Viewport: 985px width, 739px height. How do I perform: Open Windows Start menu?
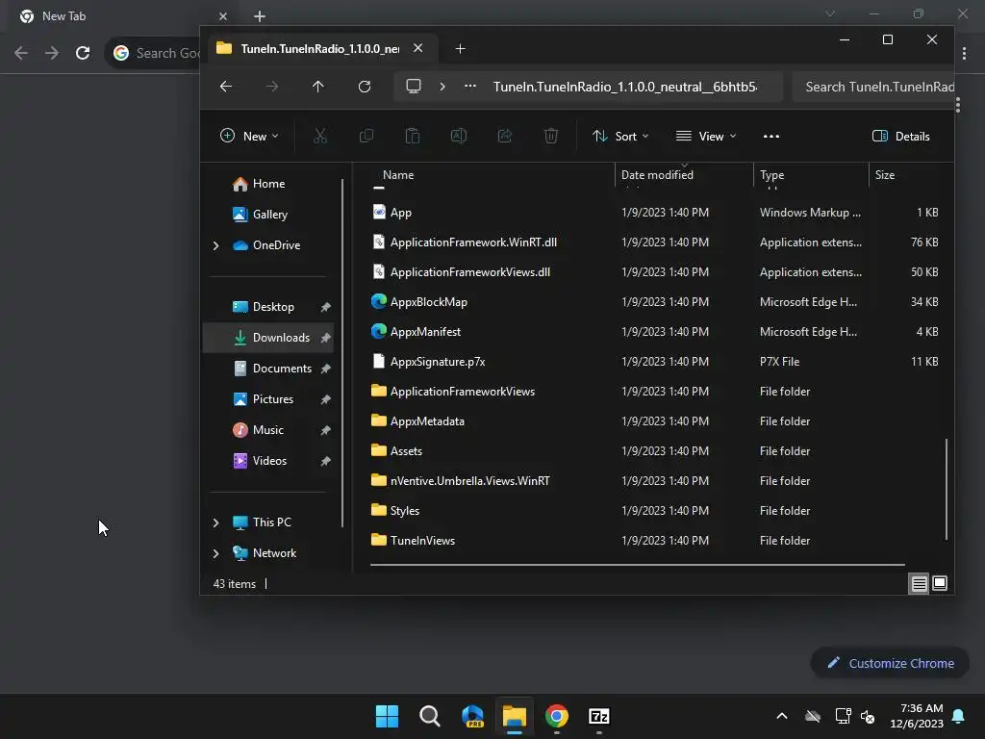point(387,716)
